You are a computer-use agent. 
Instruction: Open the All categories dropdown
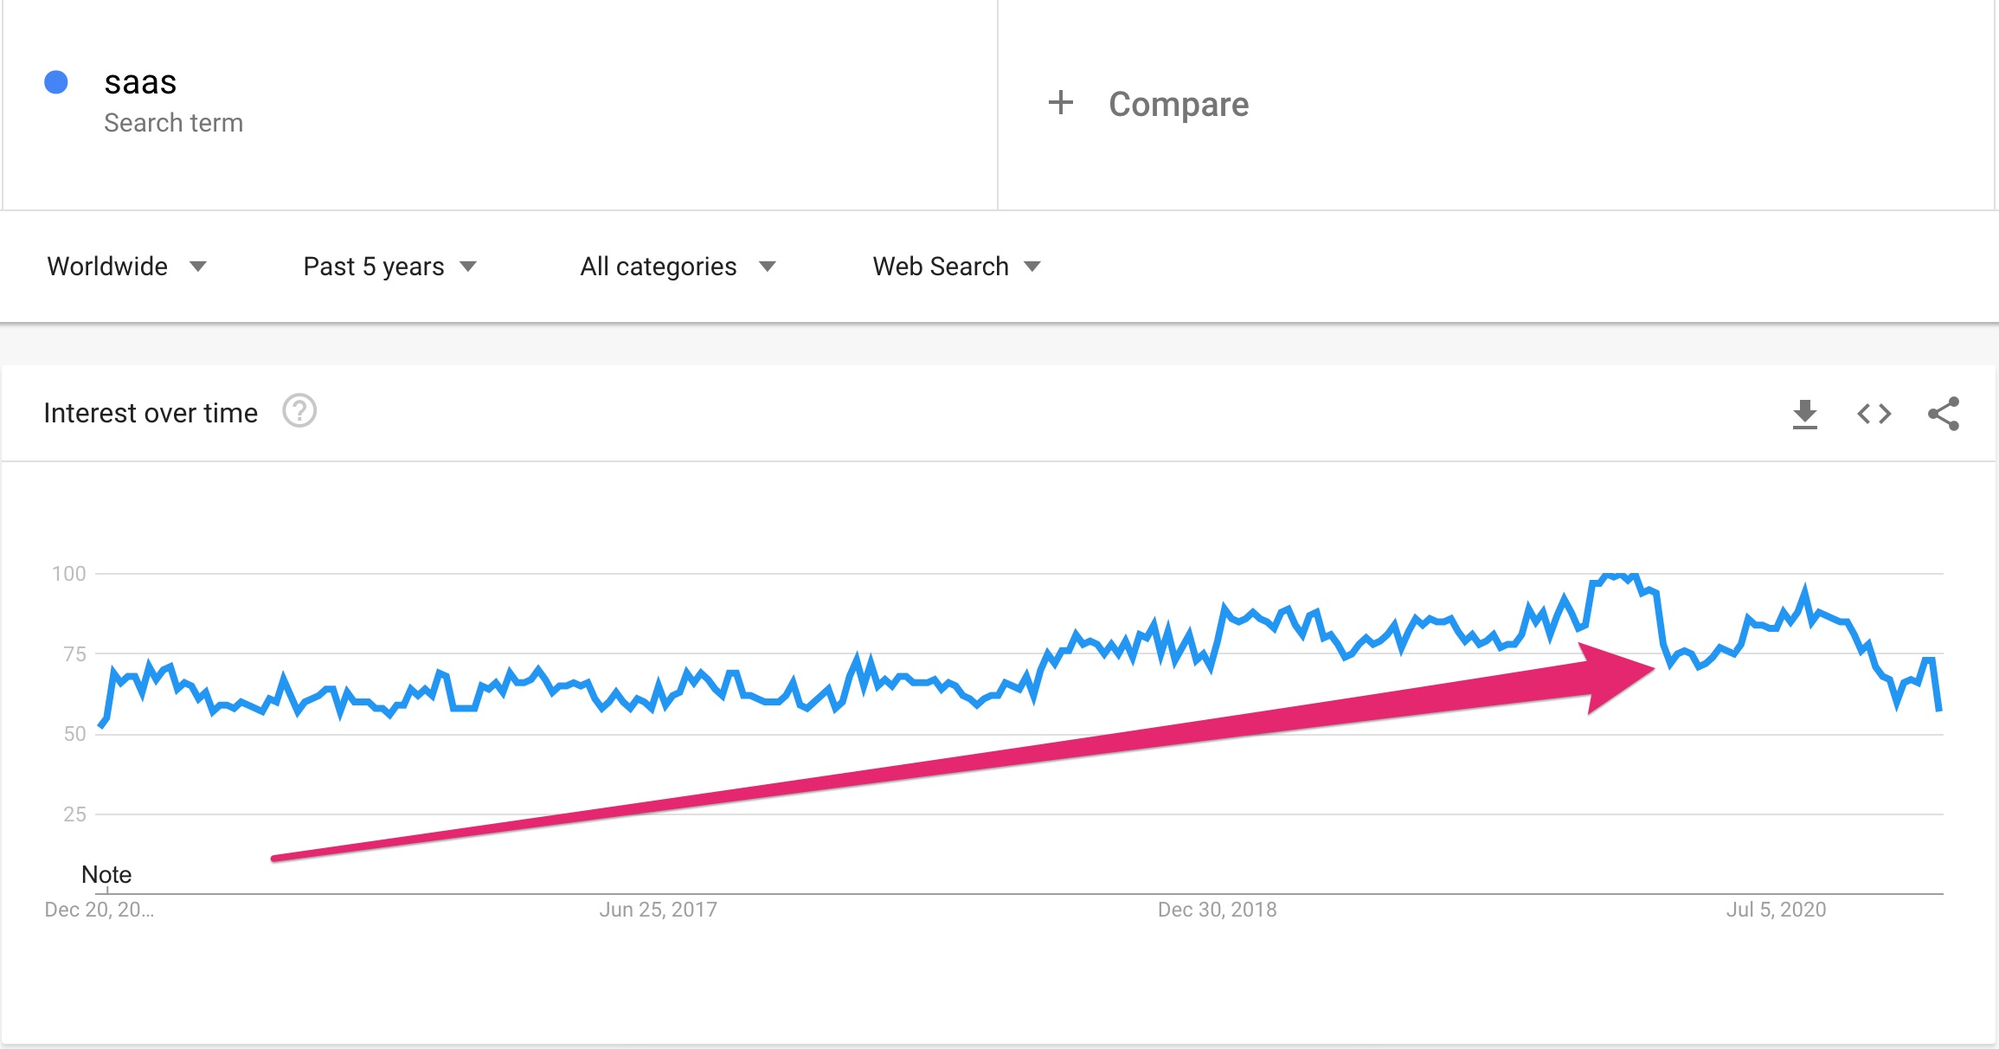click(678, 267)
